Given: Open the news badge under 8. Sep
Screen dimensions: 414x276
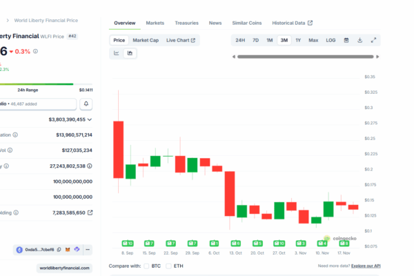Looking at the screenshot, I should 127,243.
